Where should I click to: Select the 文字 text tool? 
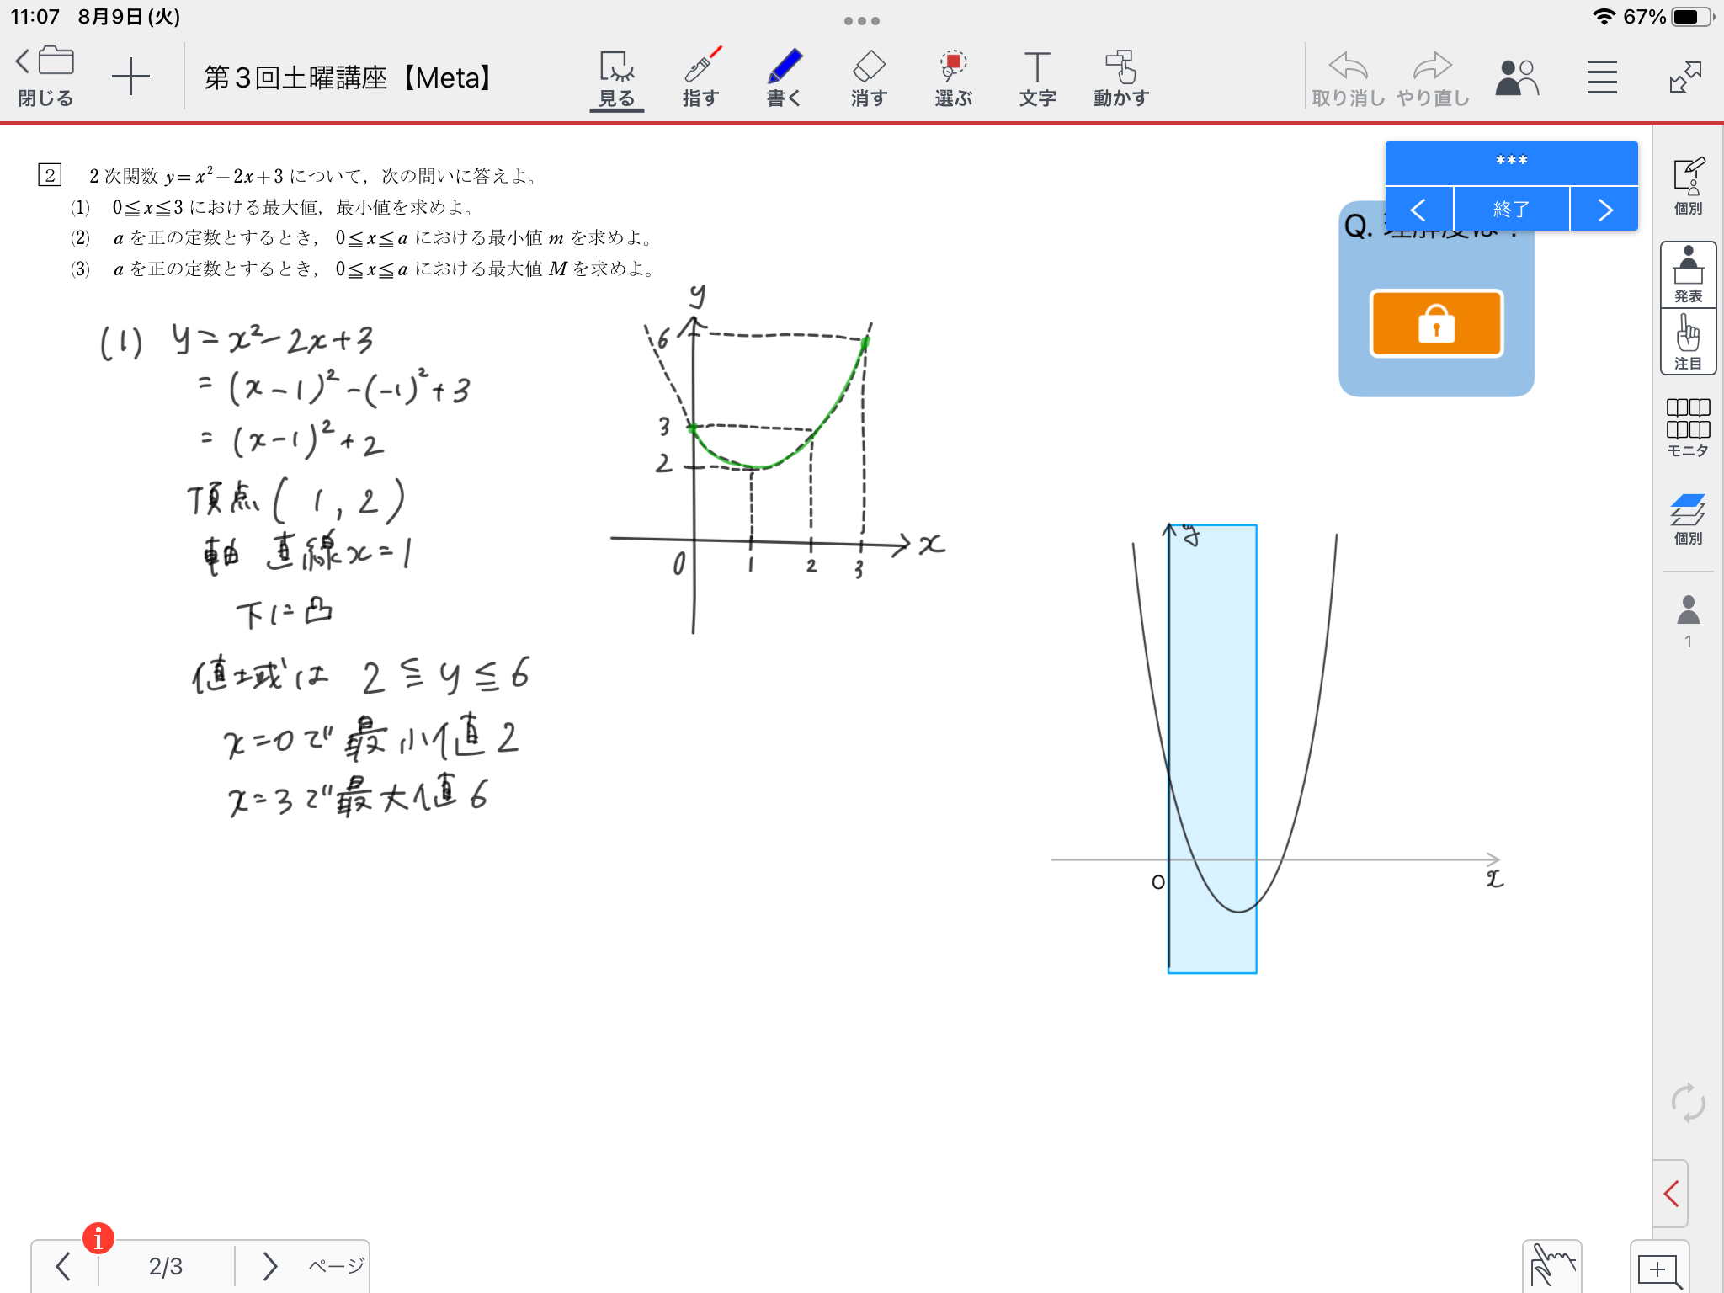[x=1037, y=77]
